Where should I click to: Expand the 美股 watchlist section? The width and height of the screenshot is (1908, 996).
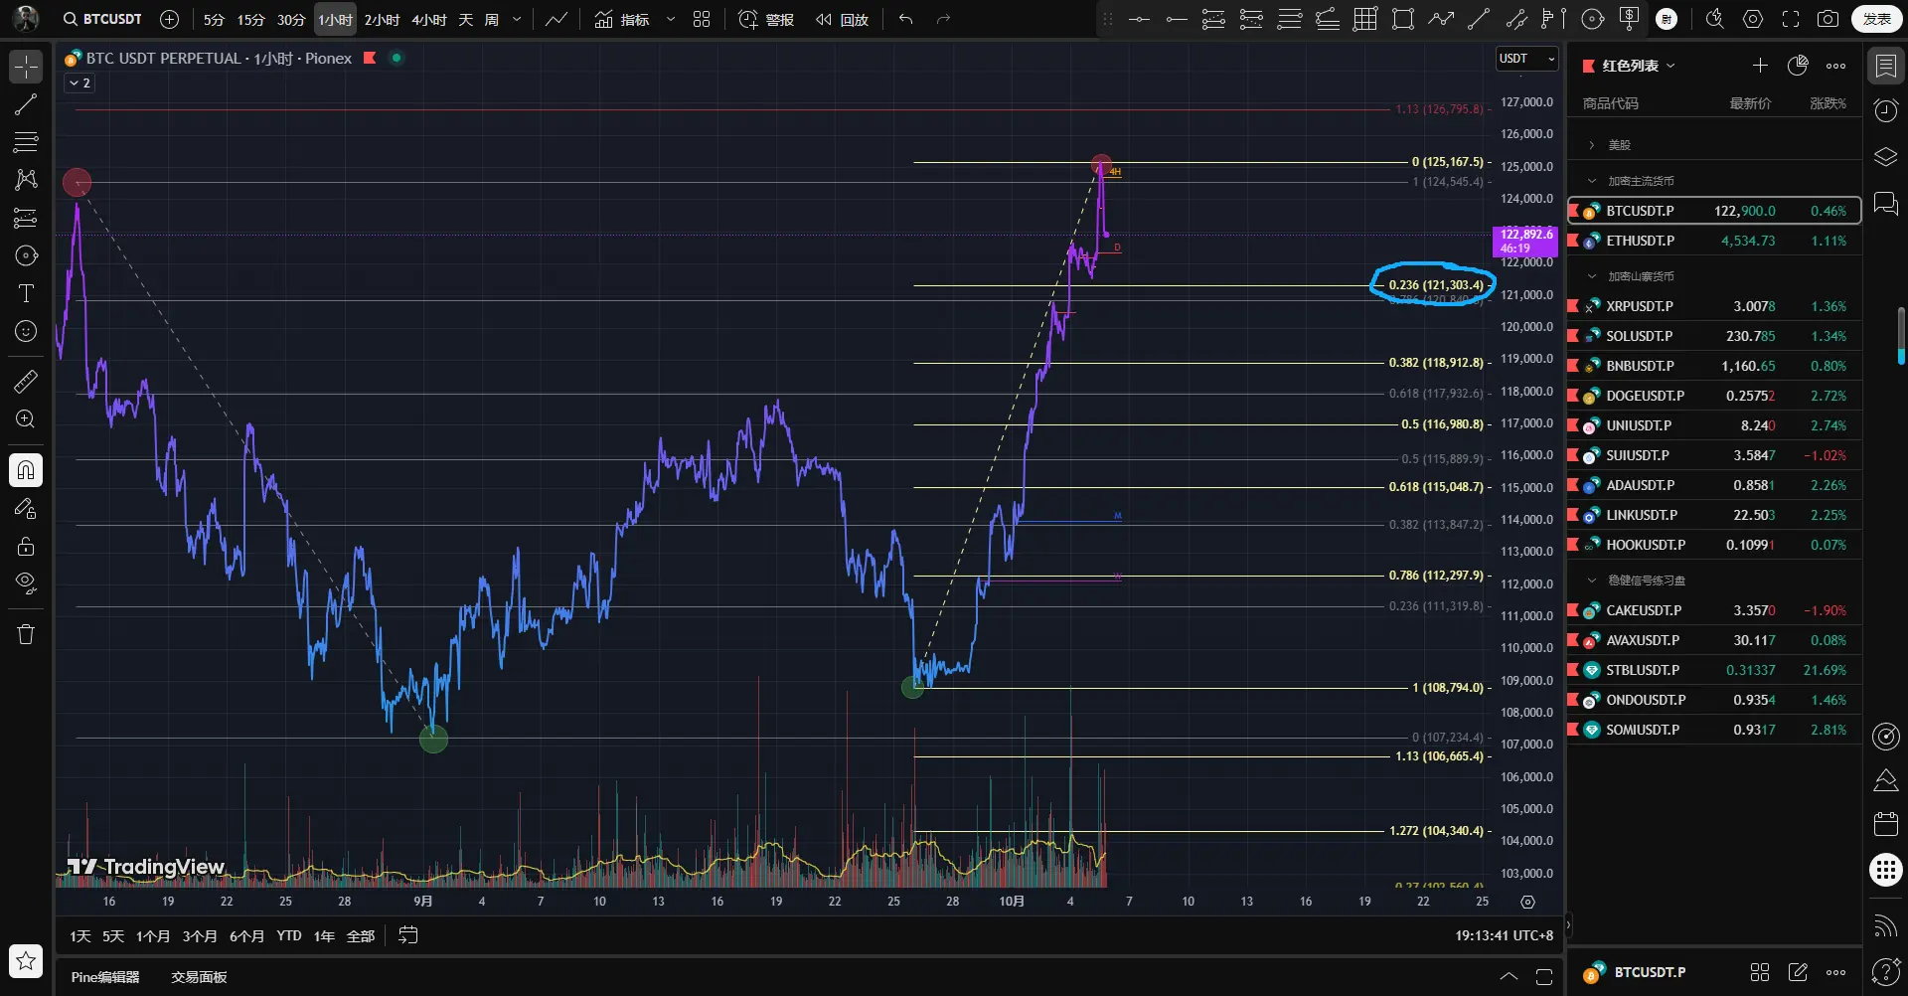click(1592, 145)
